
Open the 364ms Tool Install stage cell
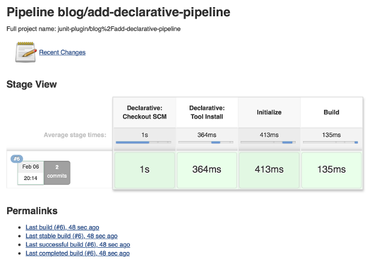[206, 170]
